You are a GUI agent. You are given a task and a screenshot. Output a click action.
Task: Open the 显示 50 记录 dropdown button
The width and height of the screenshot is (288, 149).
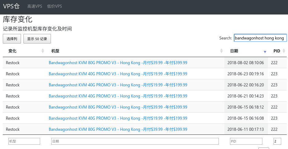37,39
